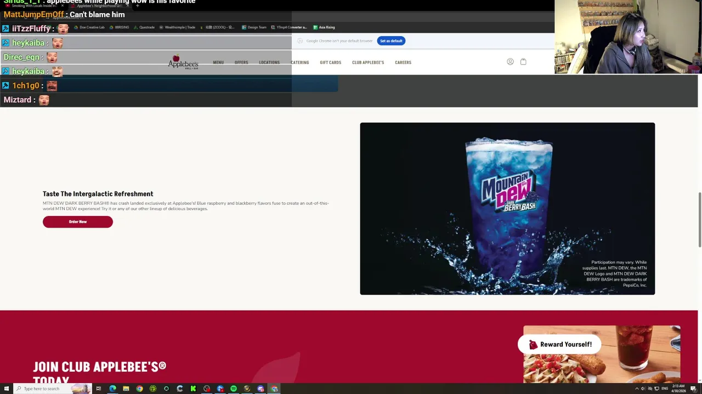Viewport: 702px width, 394px height.
Task: Click Direc_eqn username in chat overlay
Action: point(21,57)
